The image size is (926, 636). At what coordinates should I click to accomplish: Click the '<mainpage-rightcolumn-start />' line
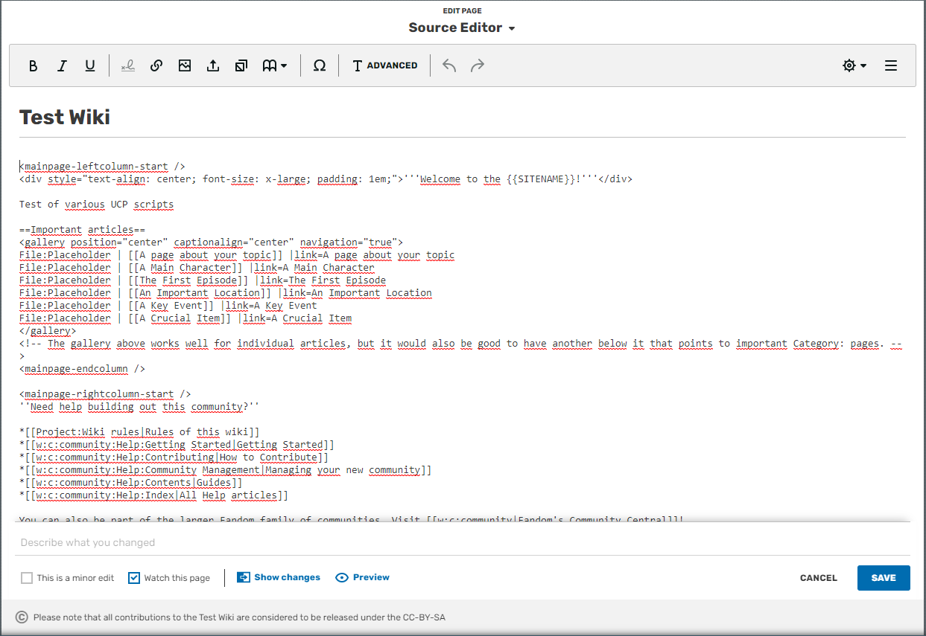click(105, 394)
